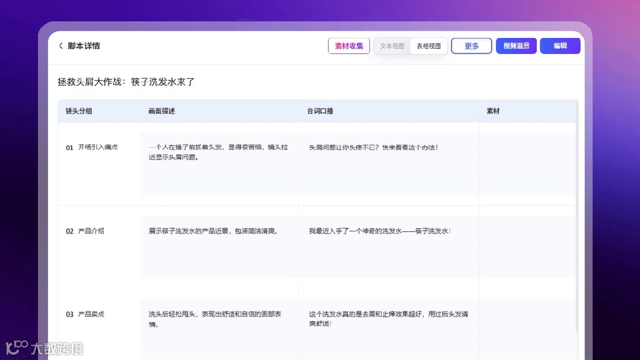Click the table's vertical scrollbar
Screen dimensions: 640x360
pyautogui.click(x=577, y=215)
